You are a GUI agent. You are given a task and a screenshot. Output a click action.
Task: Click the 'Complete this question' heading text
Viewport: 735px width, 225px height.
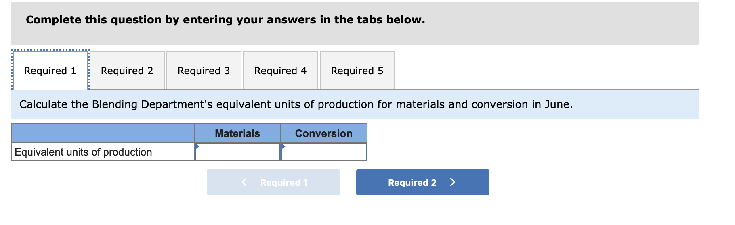[x=225, y=20]
